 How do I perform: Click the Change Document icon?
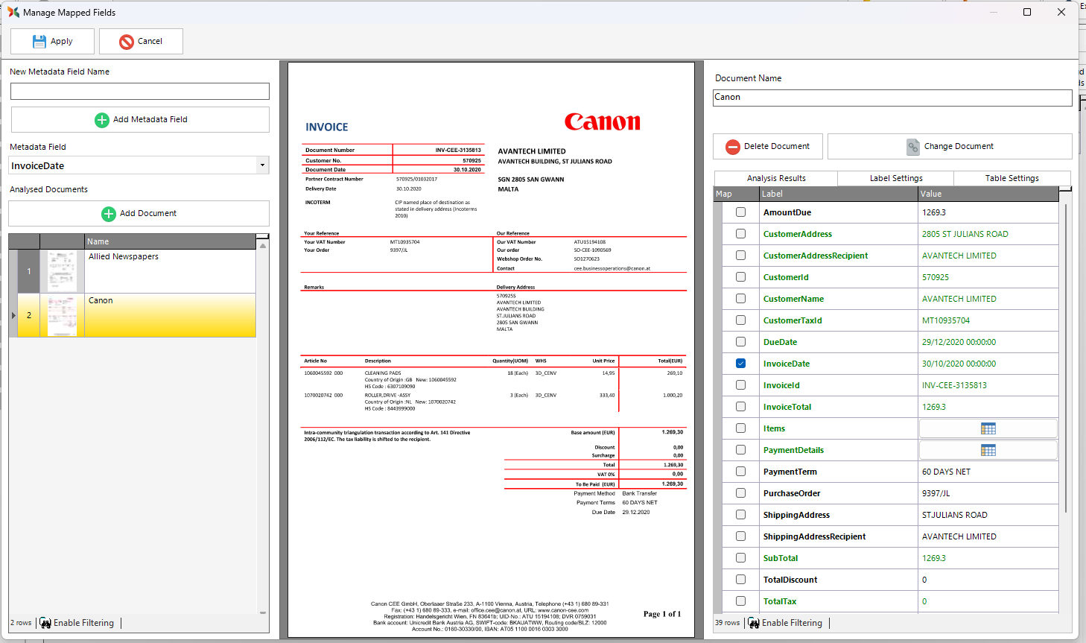click(913, 147)
